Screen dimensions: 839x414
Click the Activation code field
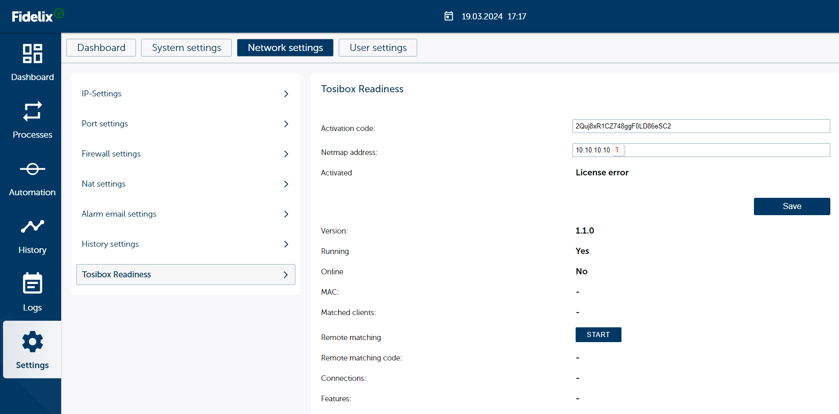click(x=701, y=126)
